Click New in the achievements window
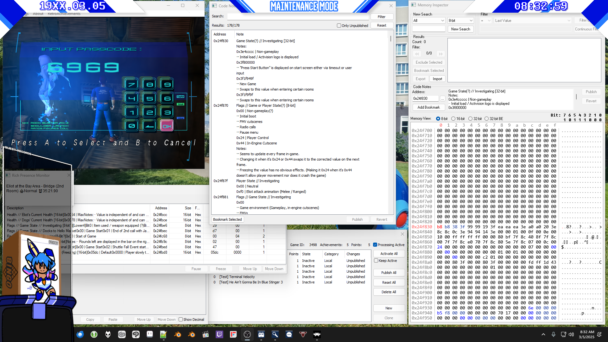The image size is (608, 342). [389, 308]
